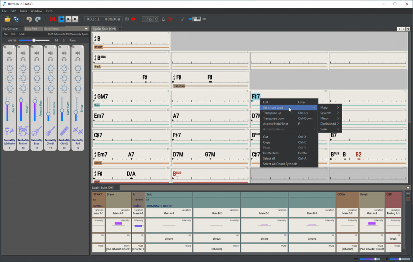This screenshot has width=413, height=262.
Task: Select the red B2 chord symbol
Action: point(358,155)
